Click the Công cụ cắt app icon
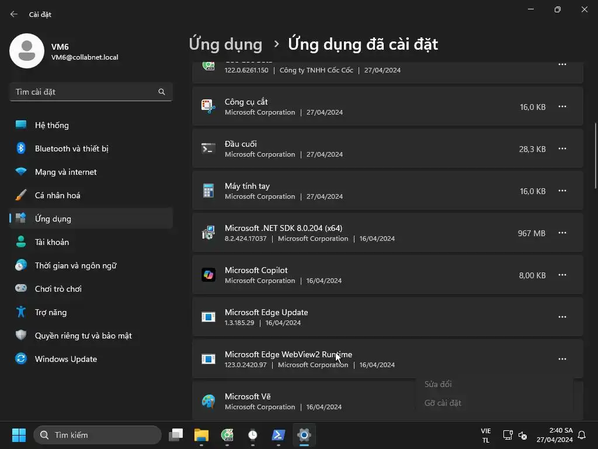Image resolution: width=598 pixels, height=449 pixels. [208, 106]
